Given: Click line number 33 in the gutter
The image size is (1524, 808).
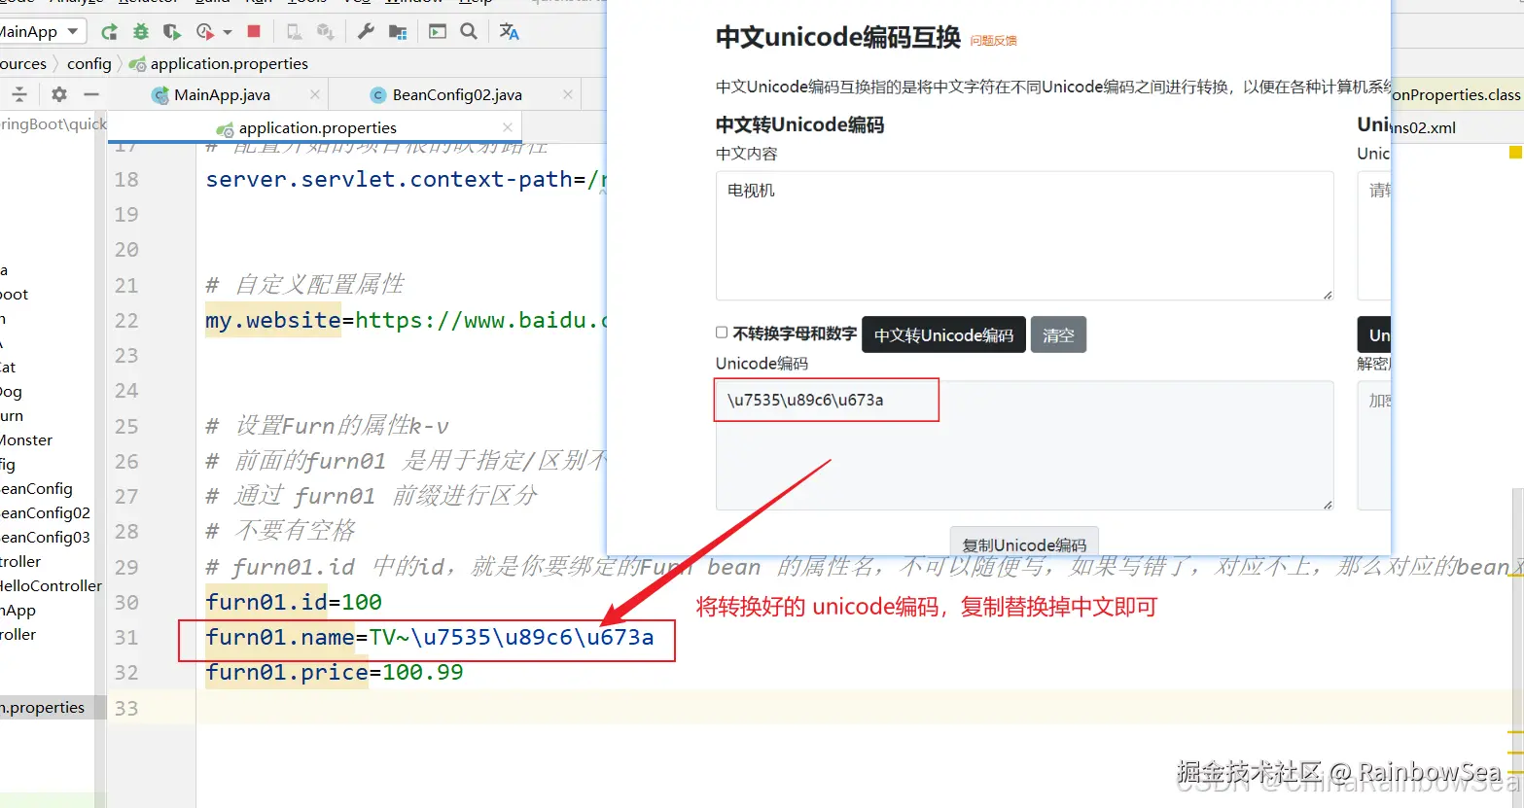Looking at the screenshot, I should tap(126, 708).
